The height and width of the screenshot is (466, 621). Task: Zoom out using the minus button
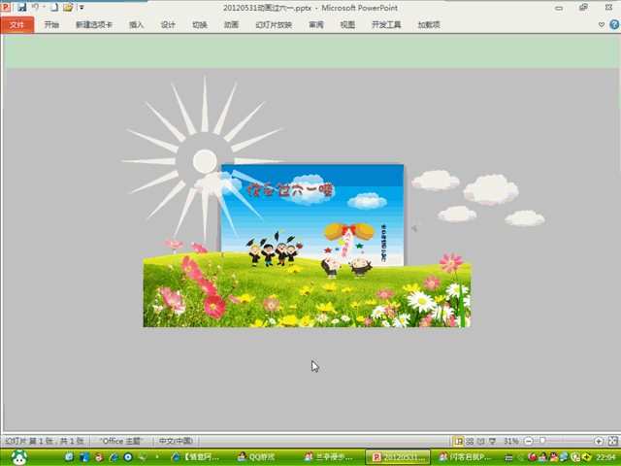tap(528, 441)
